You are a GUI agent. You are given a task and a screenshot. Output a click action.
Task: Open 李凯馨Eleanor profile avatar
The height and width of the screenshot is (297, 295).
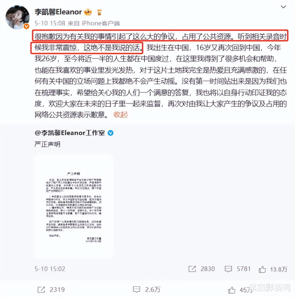click(17, 17)
